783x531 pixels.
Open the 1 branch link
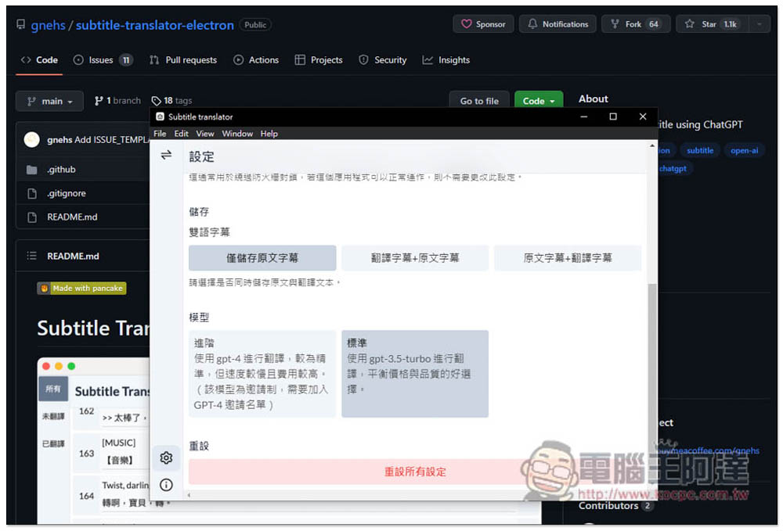[x=118, y=101]
